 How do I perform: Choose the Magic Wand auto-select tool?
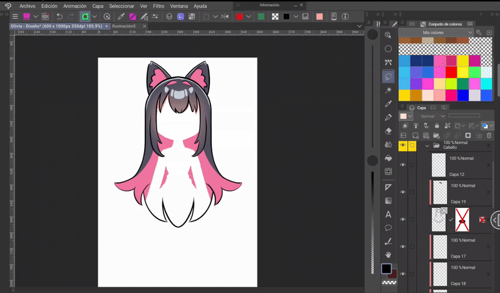pyautogui.click(x=388, y=90)
